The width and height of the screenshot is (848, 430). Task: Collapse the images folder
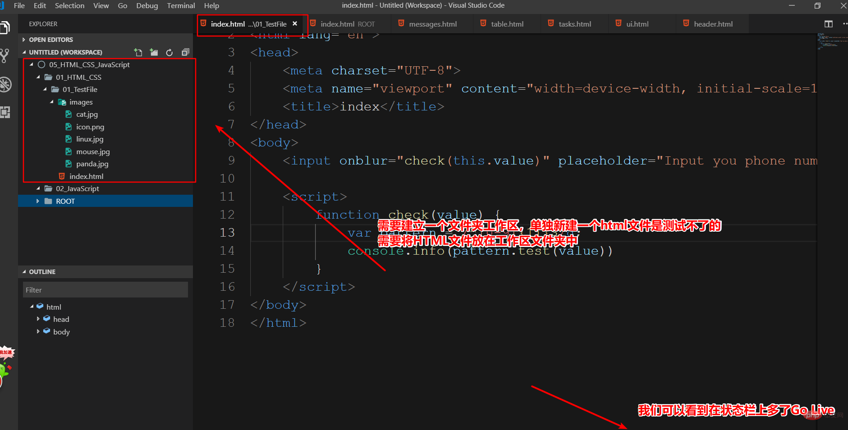[x=51, y=102]
